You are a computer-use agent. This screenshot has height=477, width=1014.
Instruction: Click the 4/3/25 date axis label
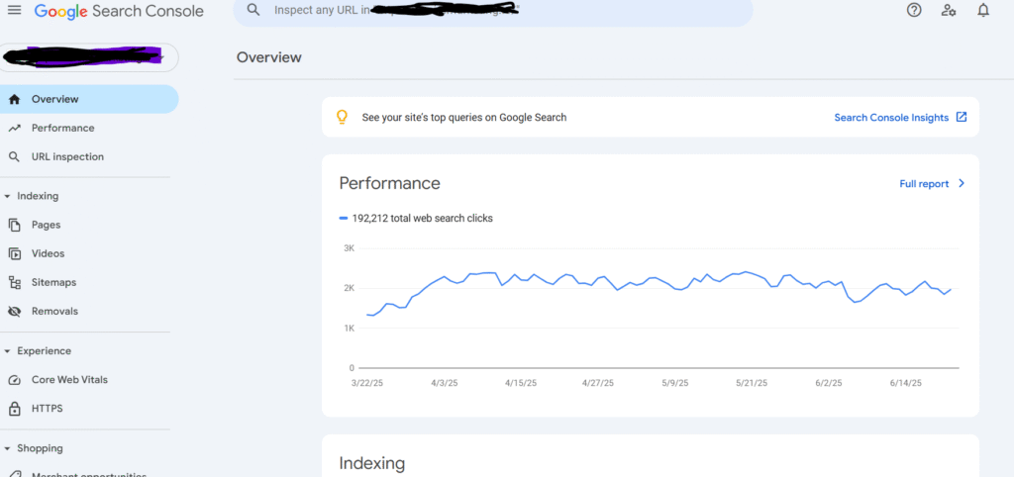point(444,383)
